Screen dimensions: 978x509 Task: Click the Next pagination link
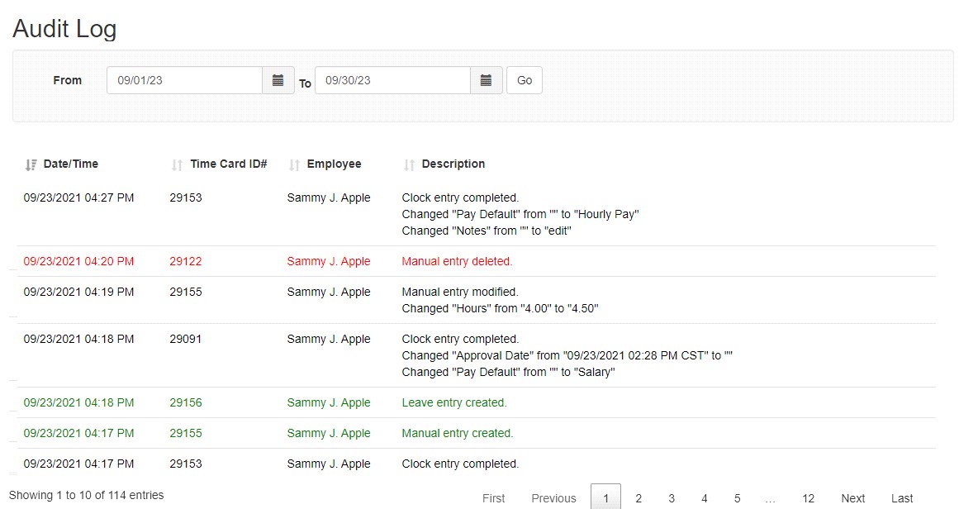(852, 498)
